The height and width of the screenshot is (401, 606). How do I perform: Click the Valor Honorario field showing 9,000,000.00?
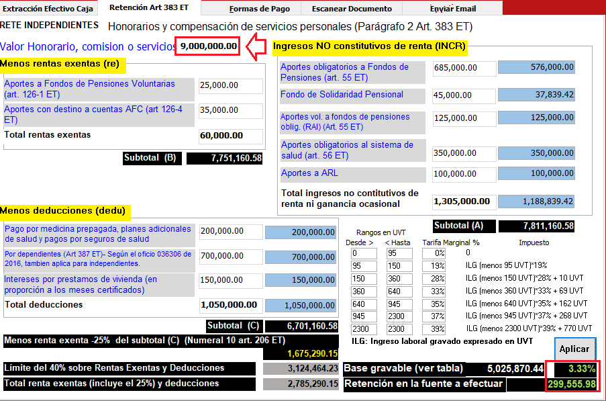(x=208, y=46)
